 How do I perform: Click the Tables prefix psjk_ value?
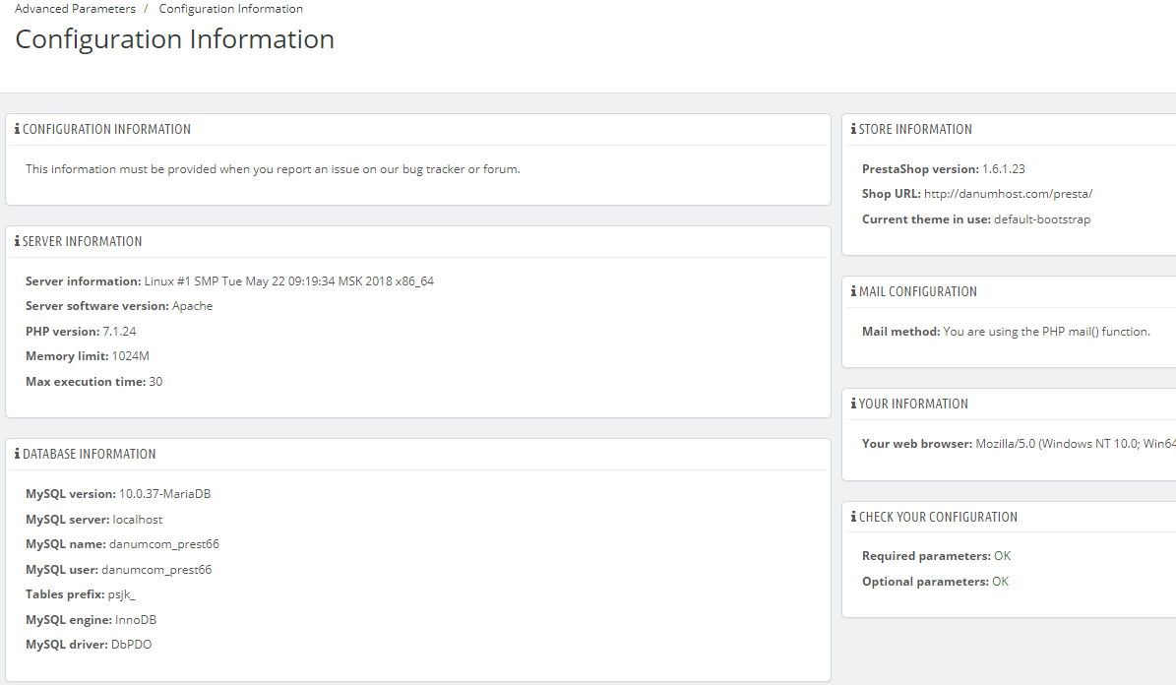pos(121,594)
